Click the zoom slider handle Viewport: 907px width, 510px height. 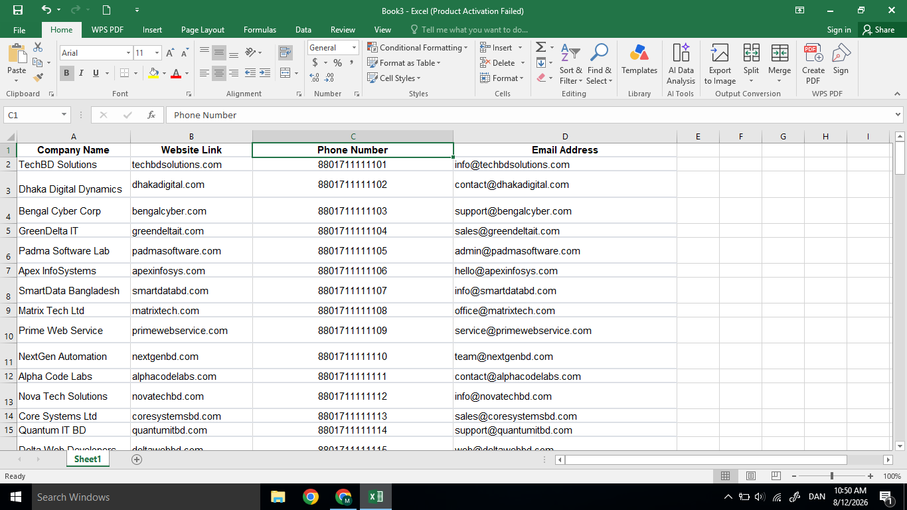(831, 476)
